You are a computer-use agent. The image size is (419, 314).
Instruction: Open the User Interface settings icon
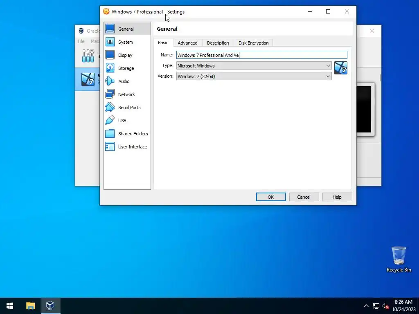[x=110, y=146]
